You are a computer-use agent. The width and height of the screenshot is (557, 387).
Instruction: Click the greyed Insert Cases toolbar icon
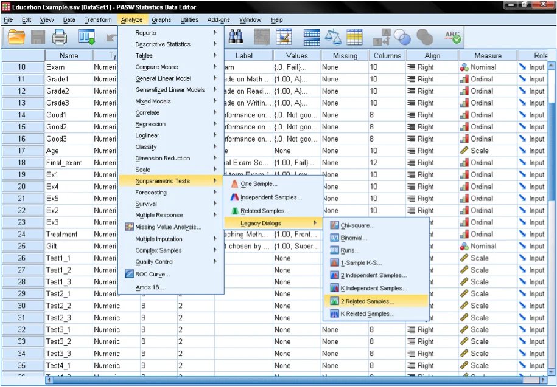262,36
